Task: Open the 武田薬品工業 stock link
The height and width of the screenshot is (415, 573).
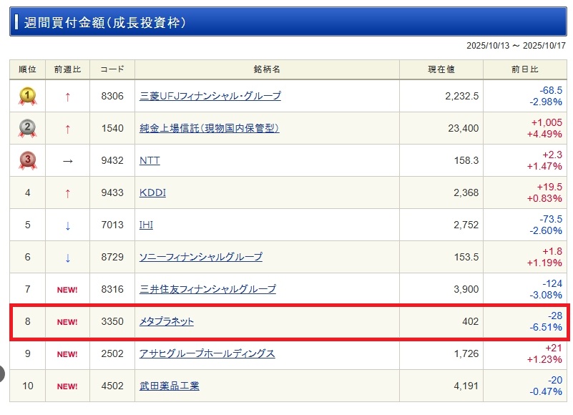Action: pos(170,386)
